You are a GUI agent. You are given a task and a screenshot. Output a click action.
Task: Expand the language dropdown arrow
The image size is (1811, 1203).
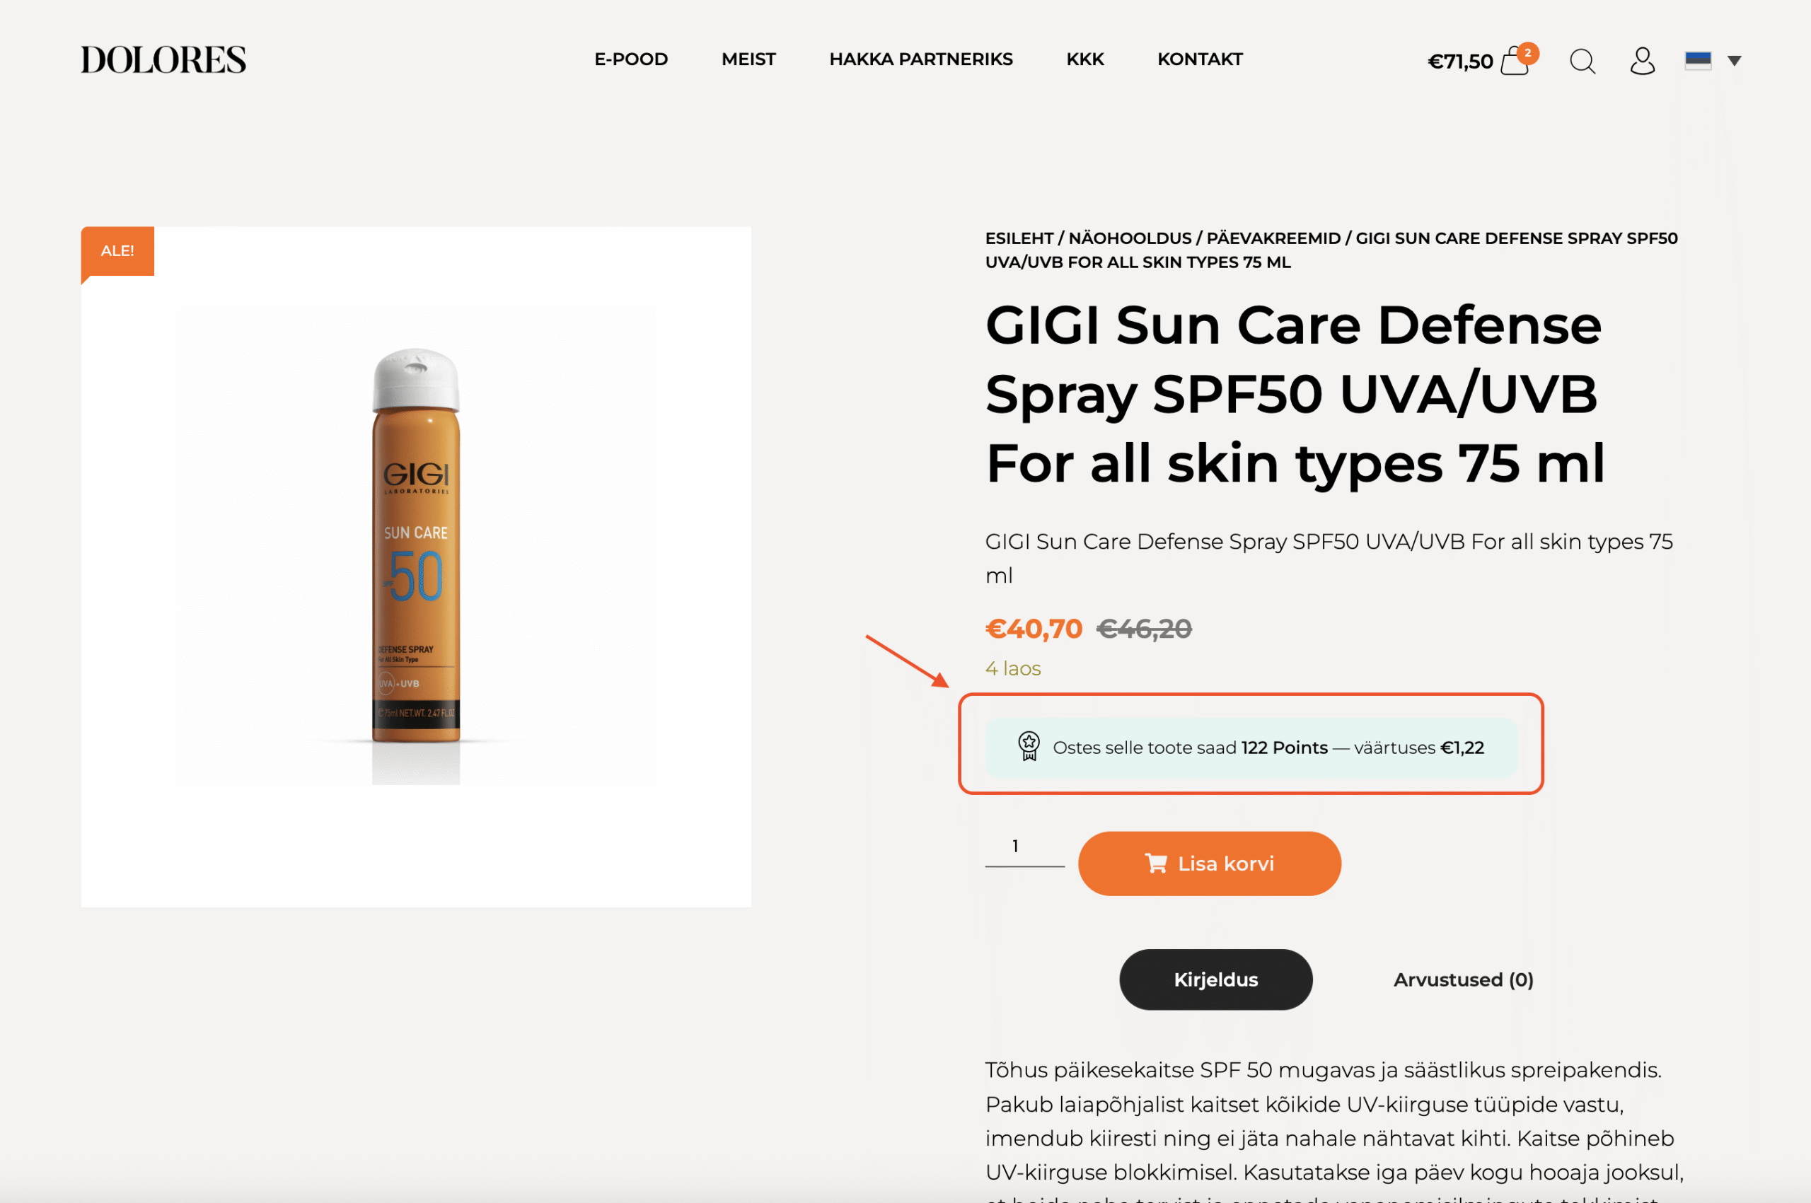click(x=1735, y=61)
